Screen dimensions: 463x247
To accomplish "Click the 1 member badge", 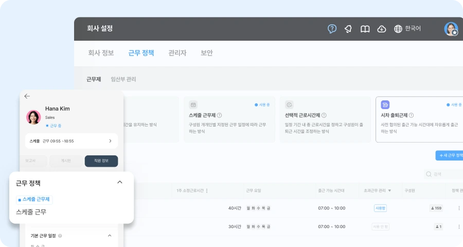I will (438, 226).
